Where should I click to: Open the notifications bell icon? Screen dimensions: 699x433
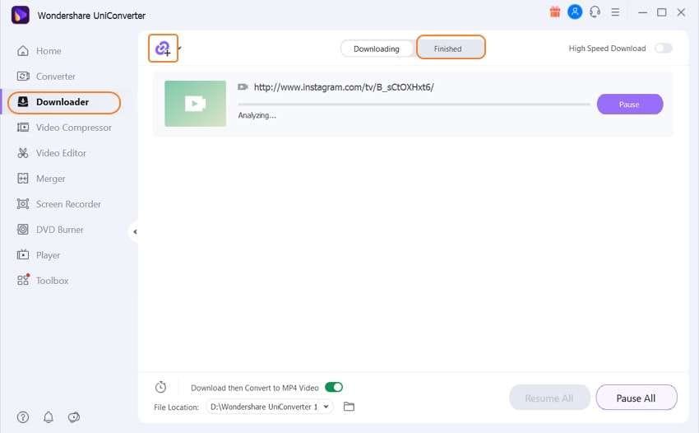49,417
